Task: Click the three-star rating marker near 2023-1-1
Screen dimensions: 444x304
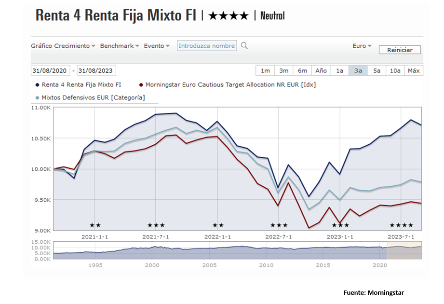Action: tap(340, 225)
